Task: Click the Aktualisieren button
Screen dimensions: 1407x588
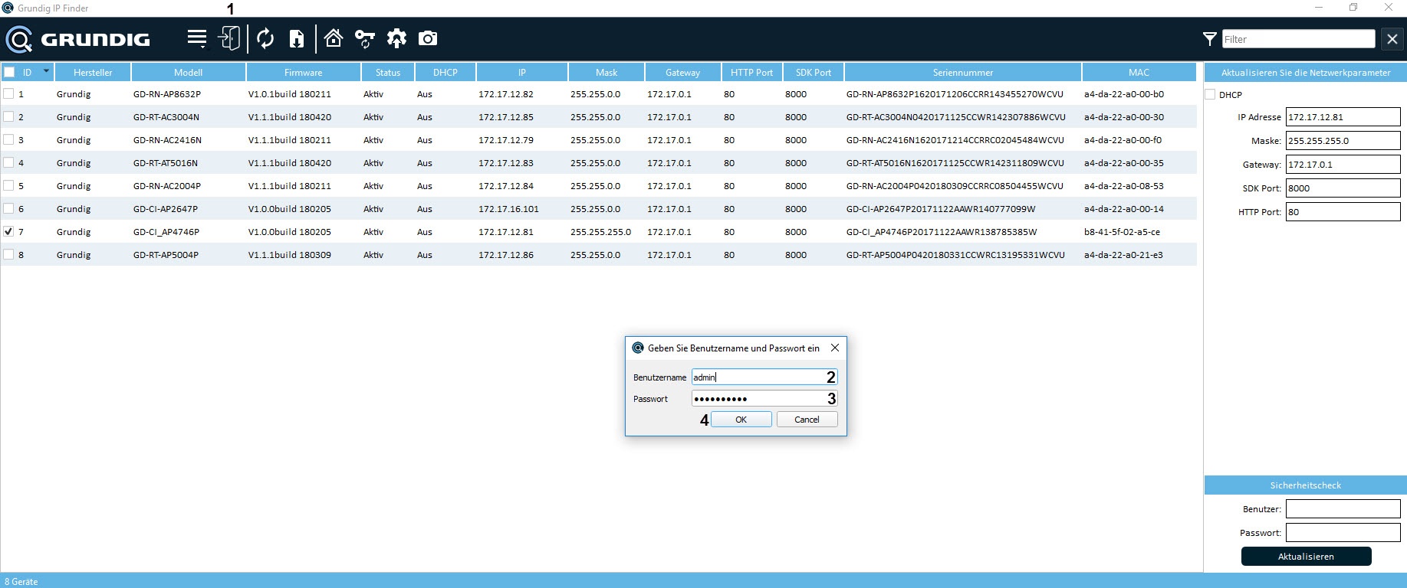Action: [1306, 557]
